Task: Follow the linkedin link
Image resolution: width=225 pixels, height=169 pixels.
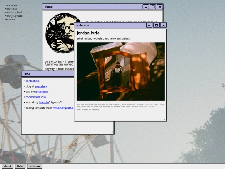Action: 44,103
